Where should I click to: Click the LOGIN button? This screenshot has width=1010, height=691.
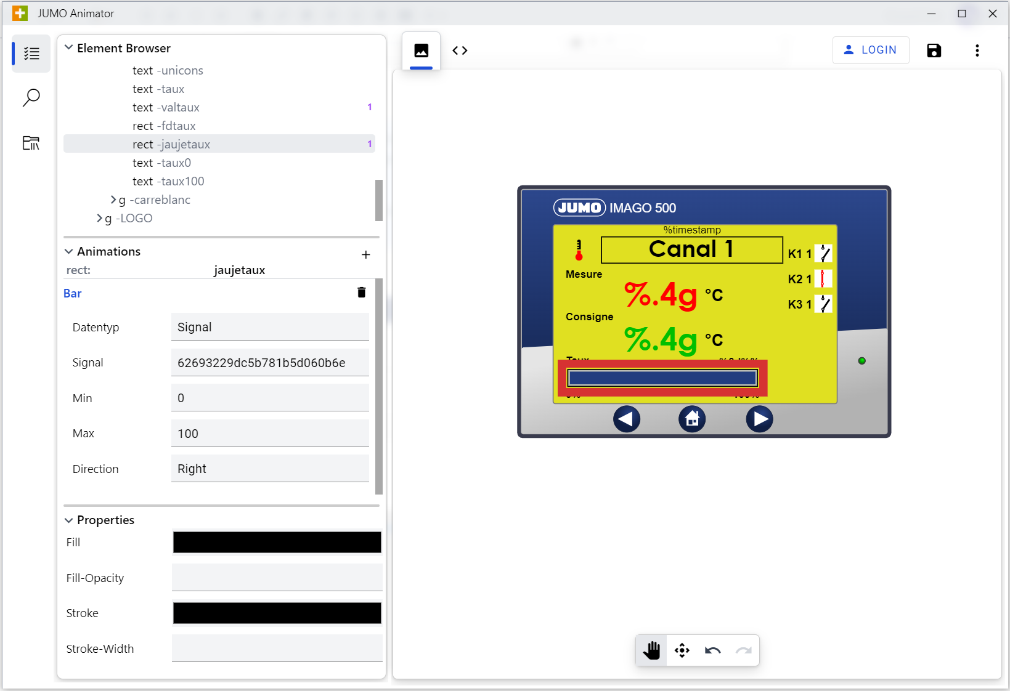tap(870, 50)
